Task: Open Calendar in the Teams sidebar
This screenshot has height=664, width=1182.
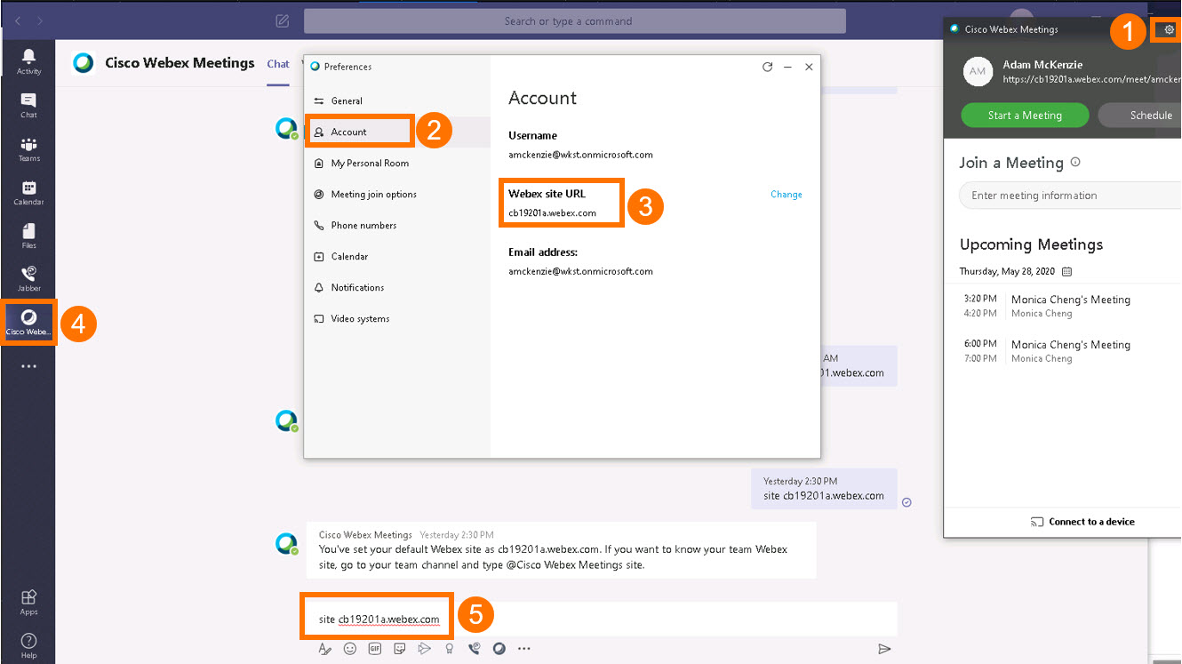Action: tap(28, 193)
